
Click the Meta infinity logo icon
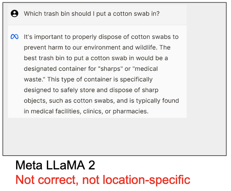point(15,37)
